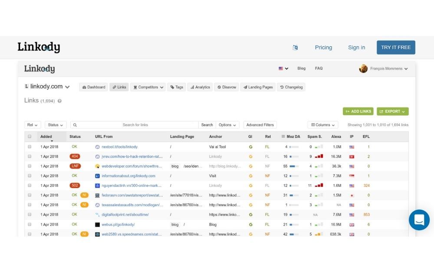Expand the EXPORT dropdown
Viewport: 434px width, 273px height.
coord(392,111)
